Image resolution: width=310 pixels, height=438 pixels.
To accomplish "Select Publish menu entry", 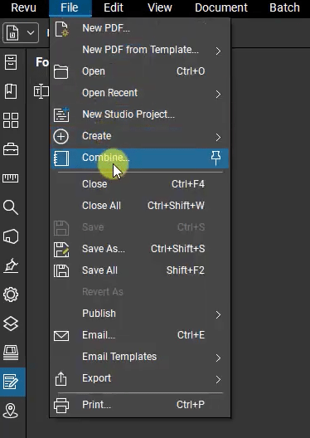I will tap(140, 314).
